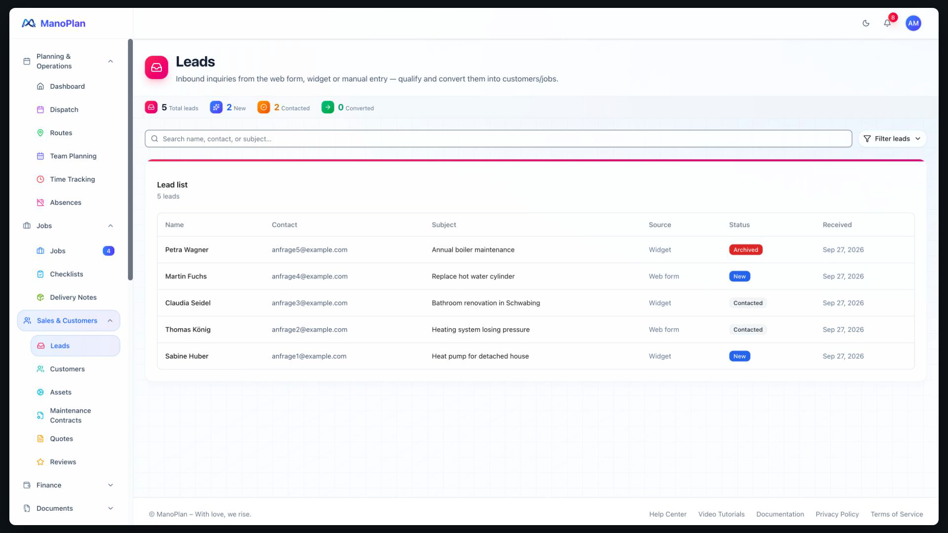Click the Team Planning calendar icon
Viewport: 948px width, 533px height.
click(40, 156)
